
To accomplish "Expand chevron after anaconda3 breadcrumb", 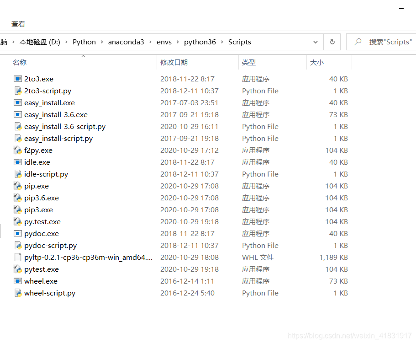I will point(150,42).
